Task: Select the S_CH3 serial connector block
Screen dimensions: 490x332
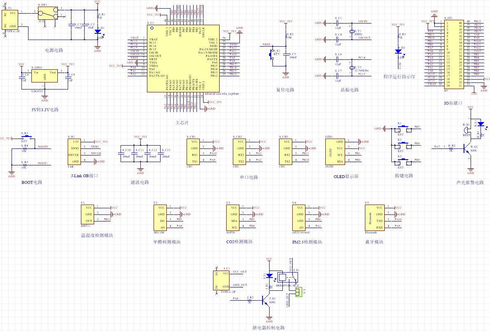Action: coord(285,152)
